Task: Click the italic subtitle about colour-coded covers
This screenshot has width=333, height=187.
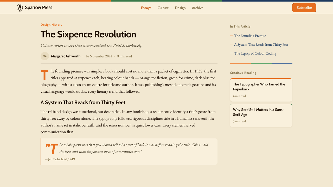Action: click(x=91, y=45)
